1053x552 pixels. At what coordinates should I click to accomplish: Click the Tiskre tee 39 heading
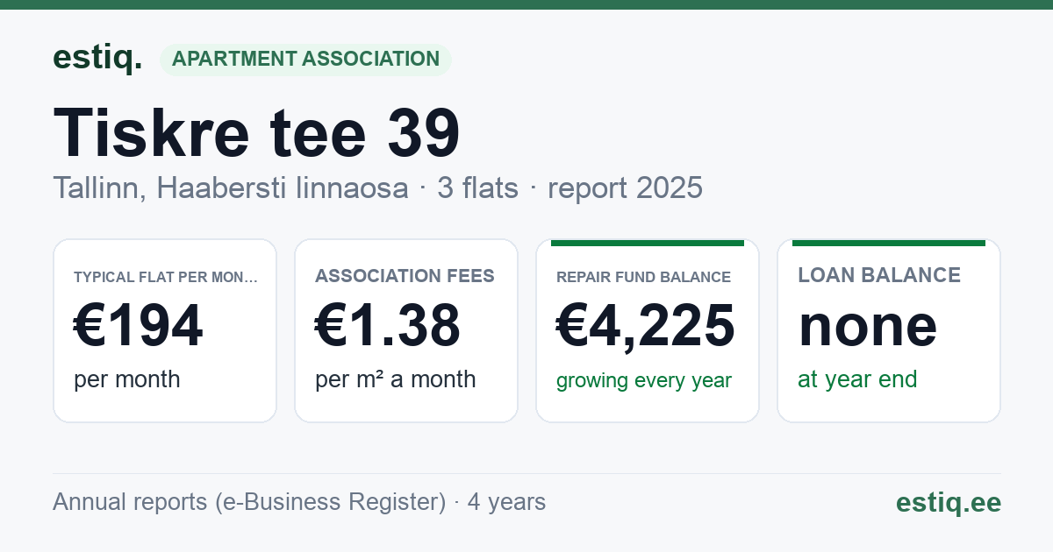point(257,132)
